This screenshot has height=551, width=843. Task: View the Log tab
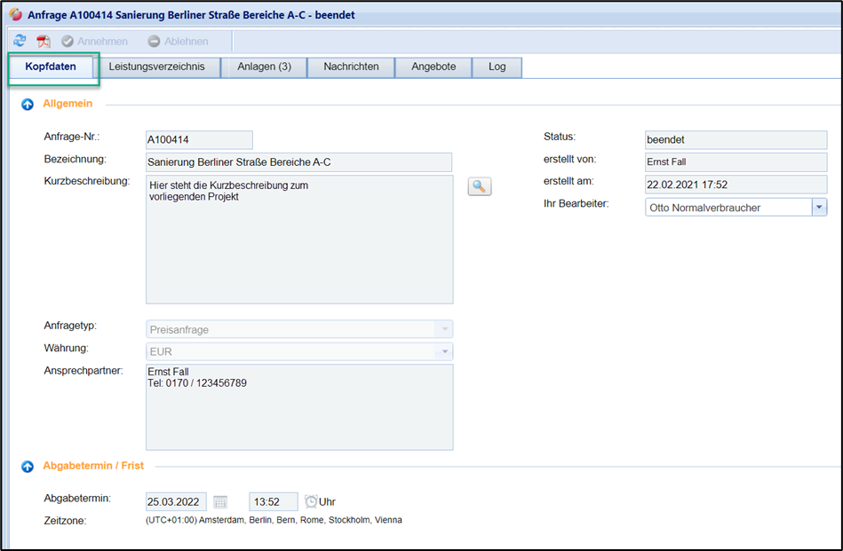coord(497,67)
